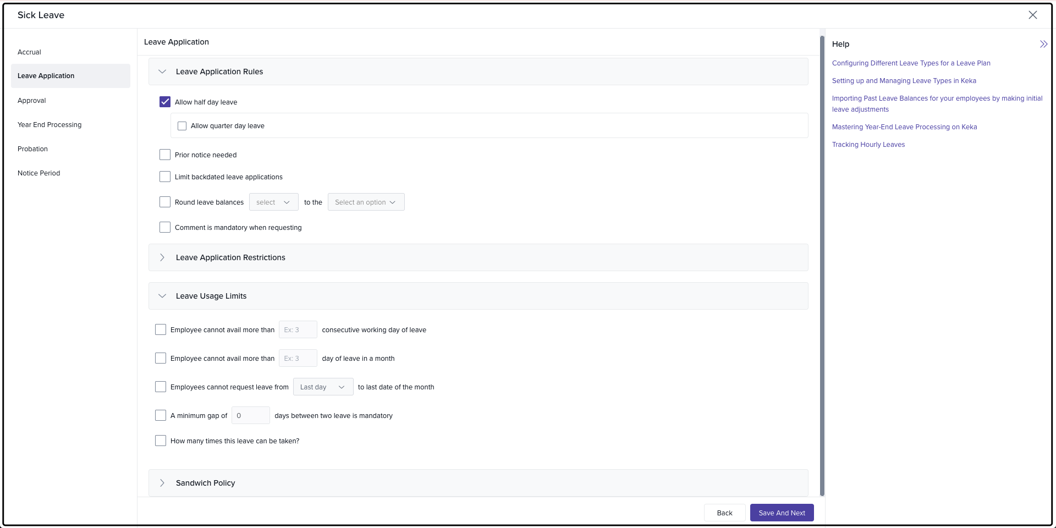Uncheck Allow half day leave
Image resolution: width=1056 pixels, height=528 pixels.
(x=165, y=102)
